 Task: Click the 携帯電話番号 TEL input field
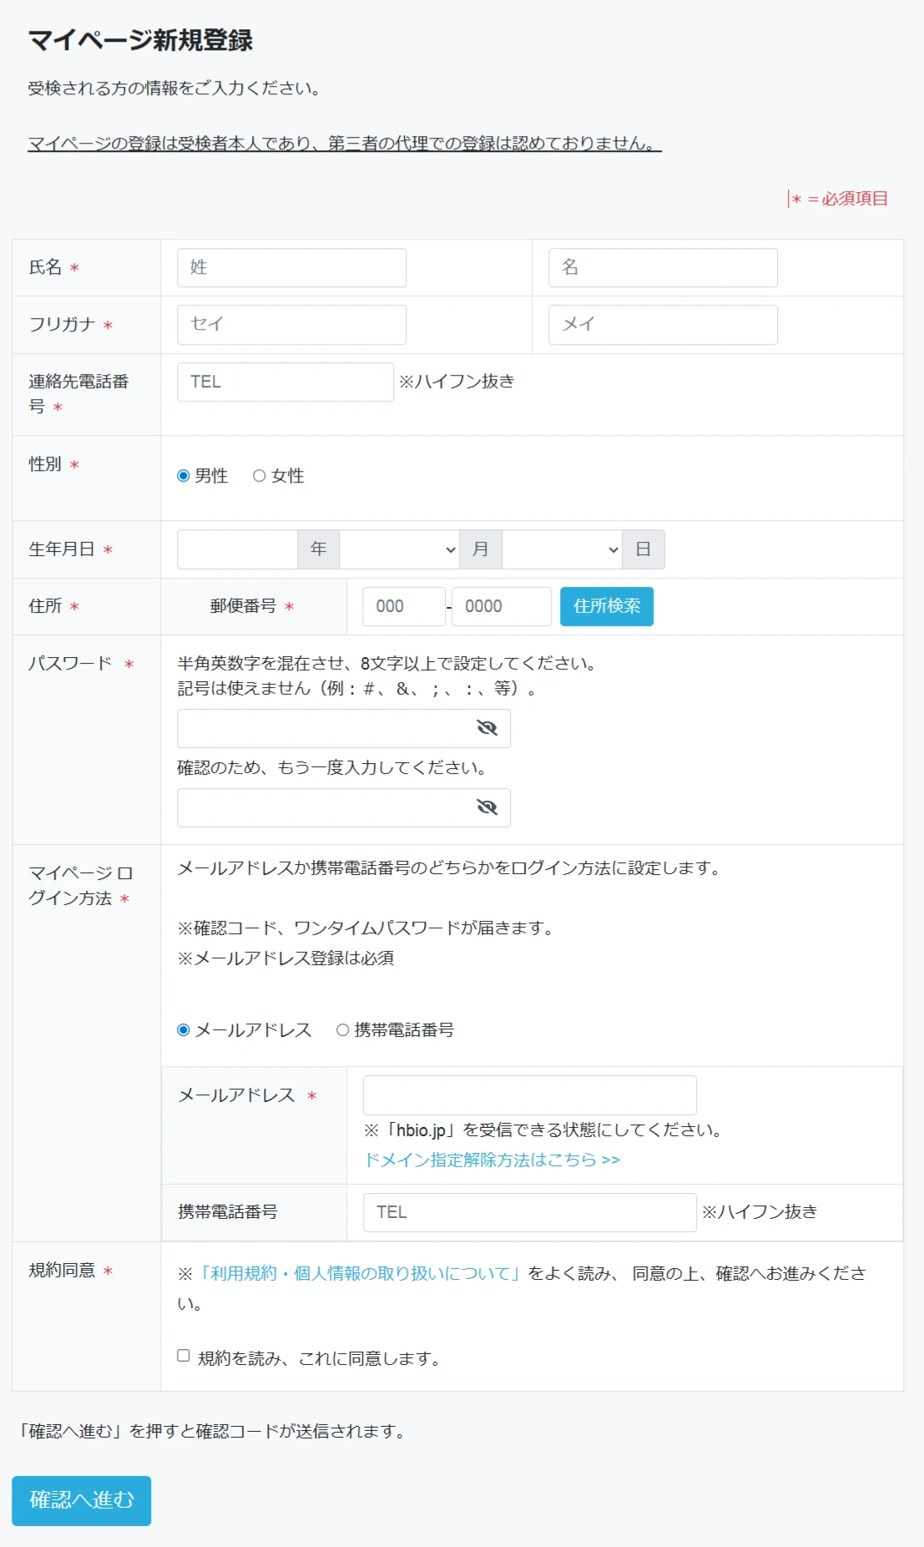pyautogui.click(x=530, y=1212)
